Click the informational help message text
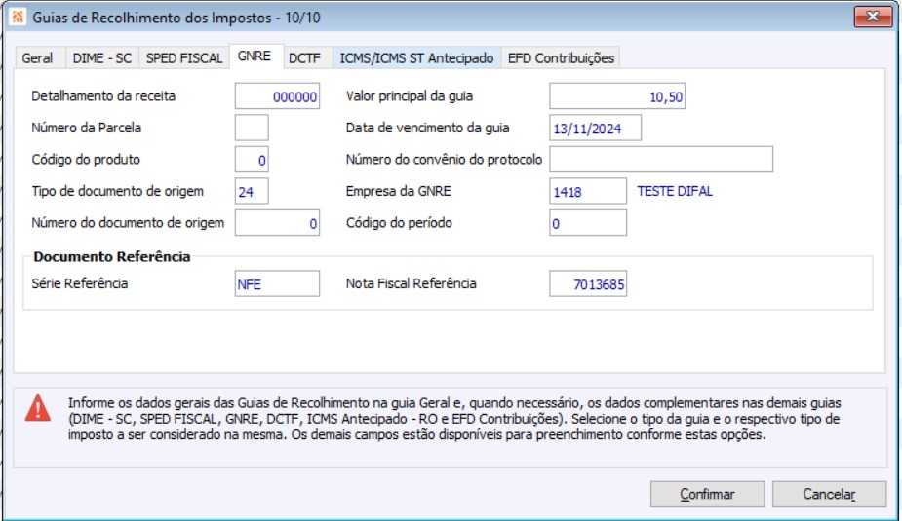The image size is (902, 521). click(454, 419)
